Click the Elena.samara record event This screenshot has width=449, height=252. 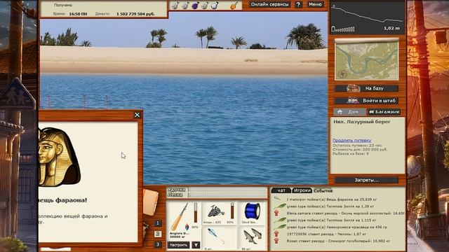click(x=345, y=213)
